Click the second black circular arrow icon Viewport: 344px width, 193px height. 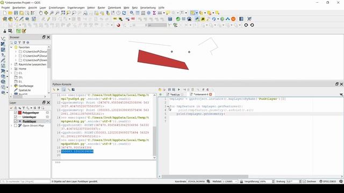[252, 25]
